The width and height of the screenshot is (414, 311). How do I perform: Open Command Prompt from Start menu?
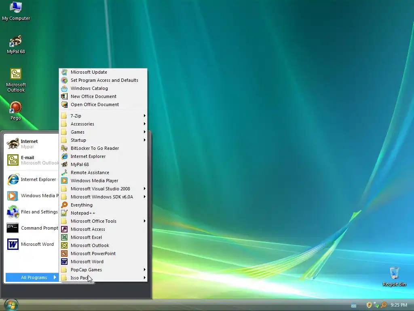click(32, 228)
